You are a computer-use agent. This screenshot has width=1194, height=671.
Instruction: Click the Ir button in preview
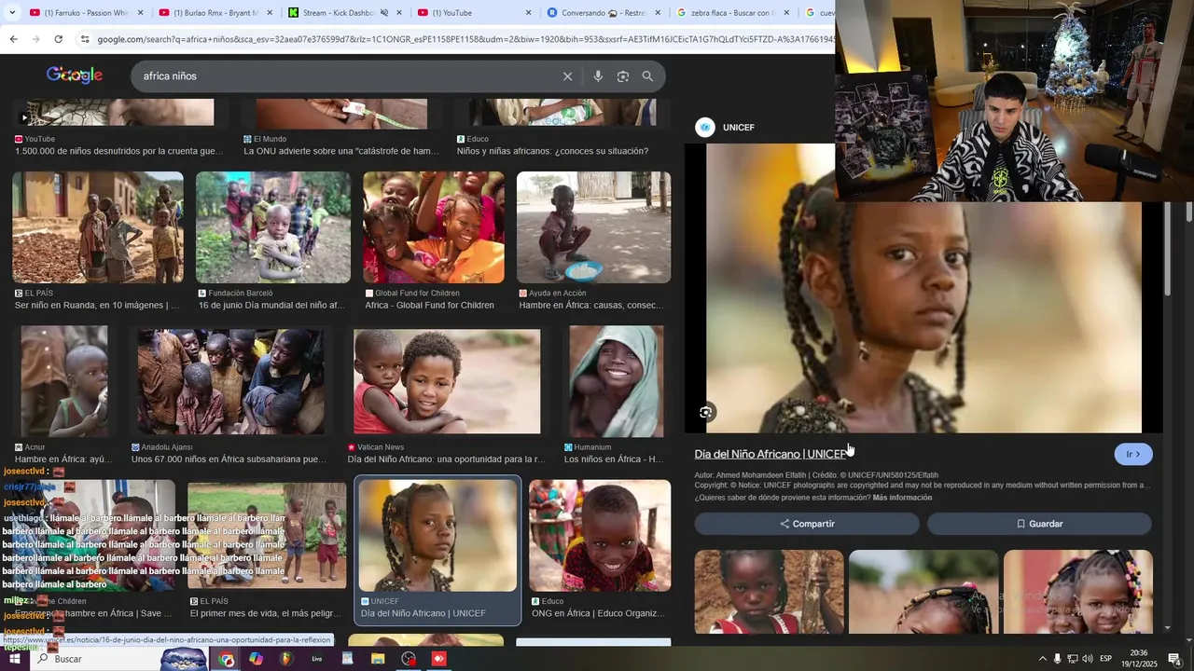click(1133, 454)
